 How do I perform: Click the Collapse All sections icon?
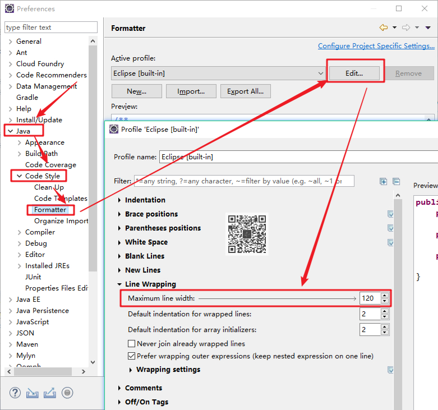396,182
